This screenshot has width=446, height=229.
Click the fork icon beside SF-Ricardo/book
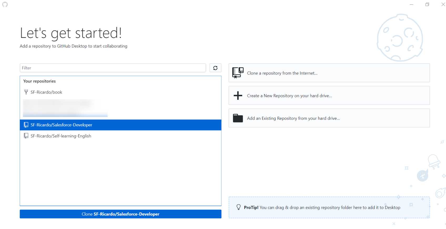click(x=26, y=92)
